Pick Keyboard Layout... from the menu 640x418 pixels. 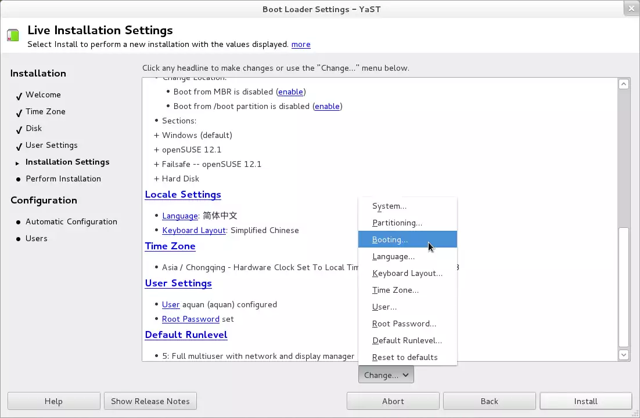click(x=407, y=273)
